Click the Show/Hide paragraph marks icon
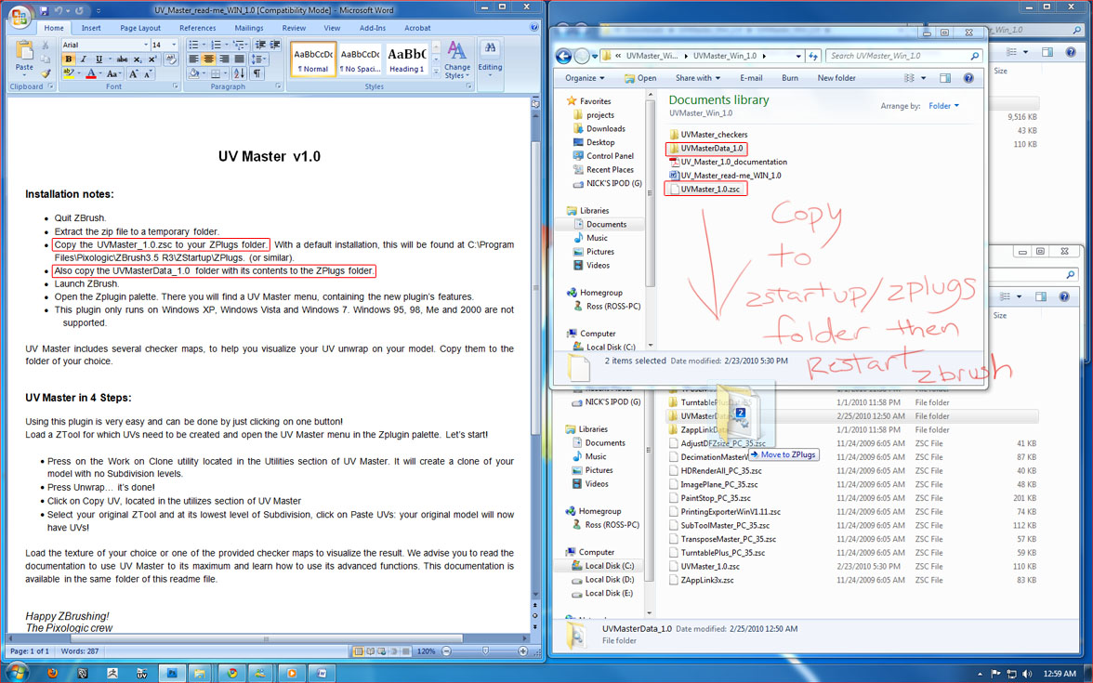 pyautogui.click(x=257, y=73)
